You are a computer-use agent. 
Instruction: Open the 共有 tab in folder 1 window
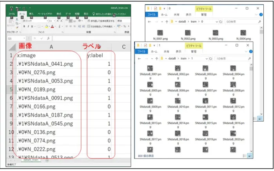point(166,52)
